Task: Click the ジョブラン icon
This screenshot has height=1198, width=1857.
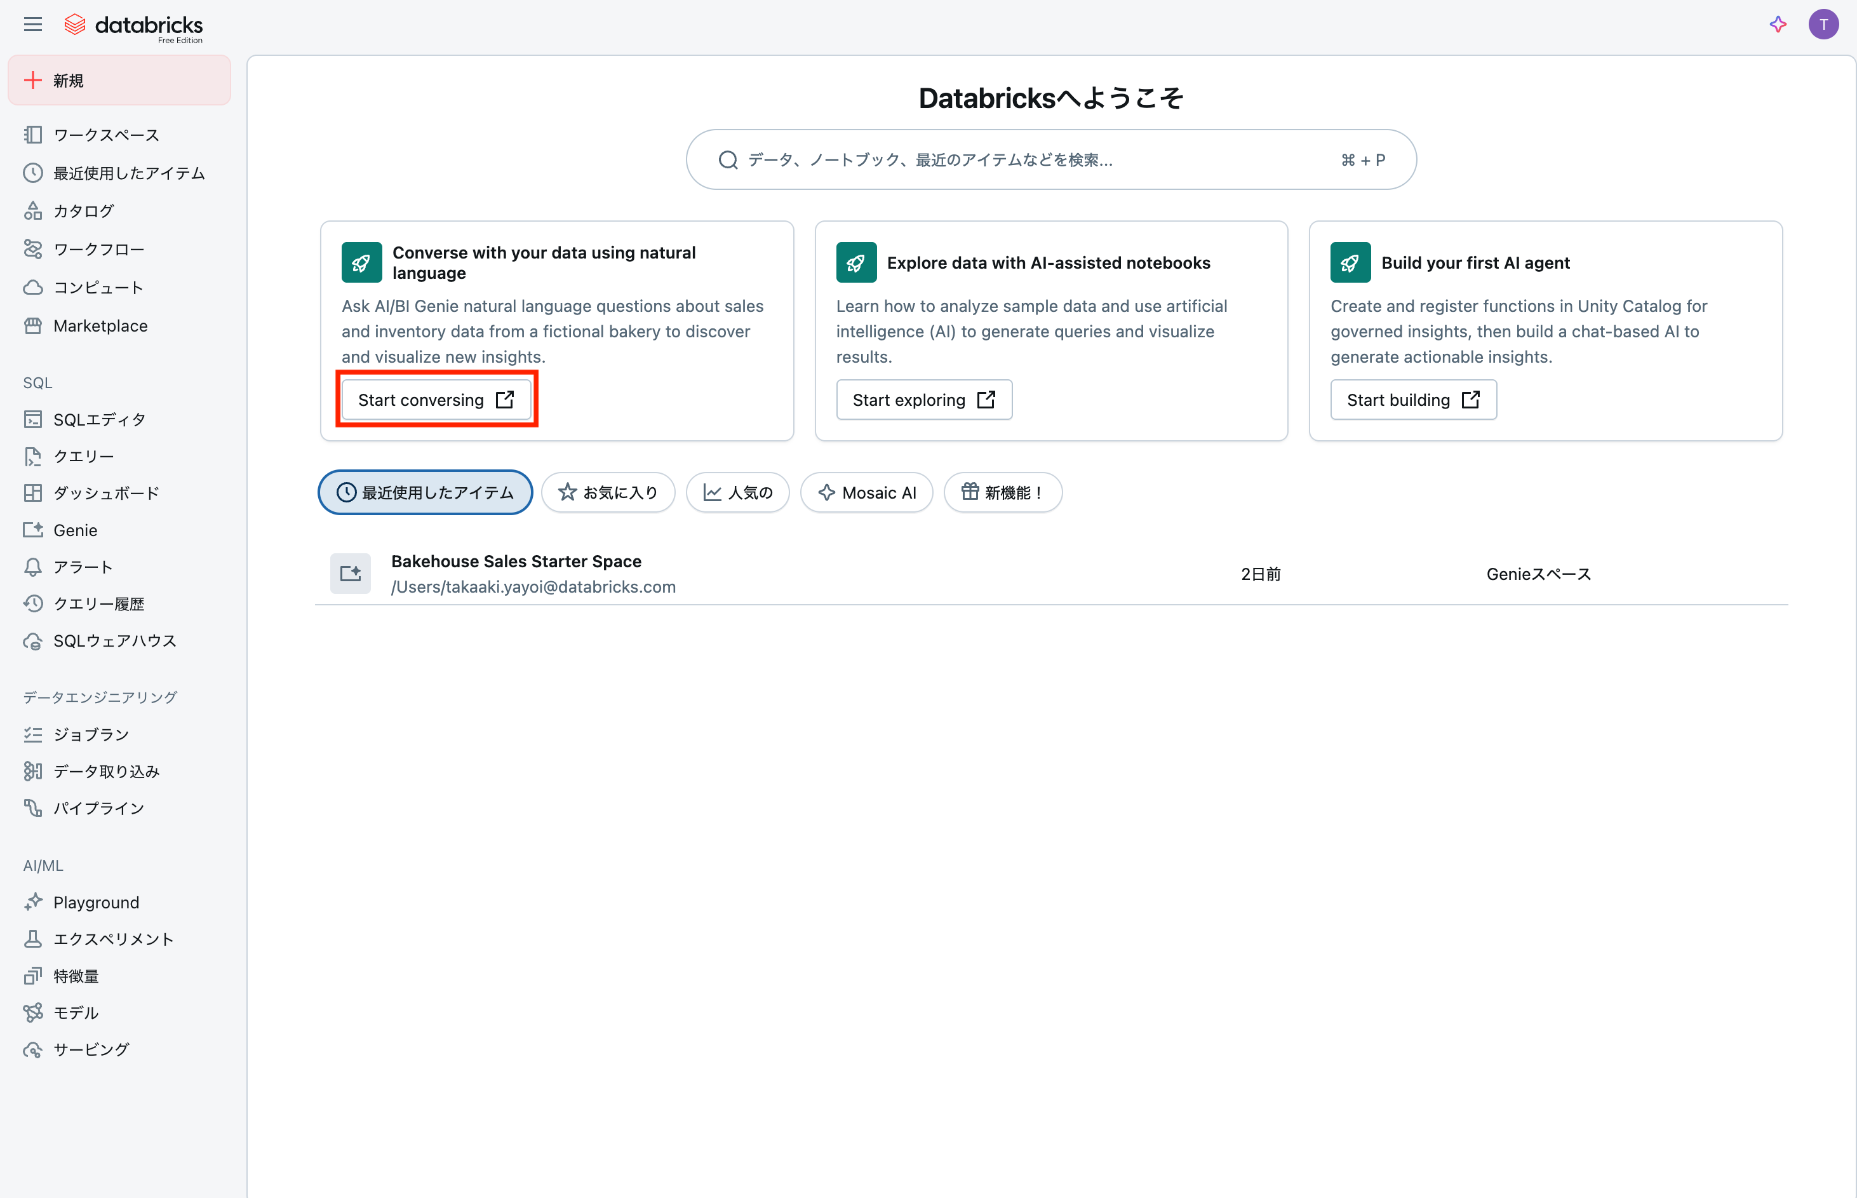Action: pos(32,734)
